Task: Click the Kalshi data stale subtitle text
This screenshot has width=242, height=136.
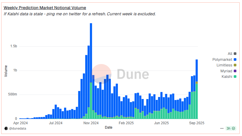Action: pos(80,14)
